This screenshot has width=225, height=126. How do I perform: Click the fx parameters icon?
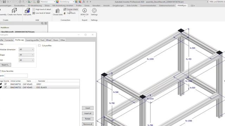point(84,2)
